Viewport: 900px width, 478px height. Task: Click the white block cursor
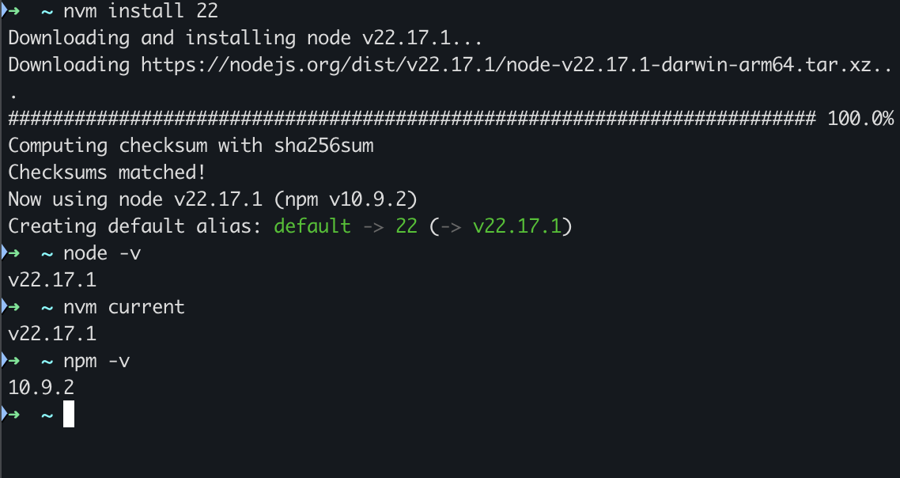coord(69,414)
